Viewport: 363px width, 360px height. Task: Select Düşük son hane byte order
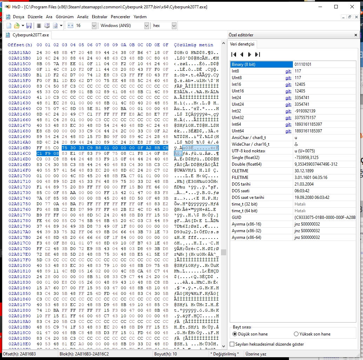click(250, 334)
